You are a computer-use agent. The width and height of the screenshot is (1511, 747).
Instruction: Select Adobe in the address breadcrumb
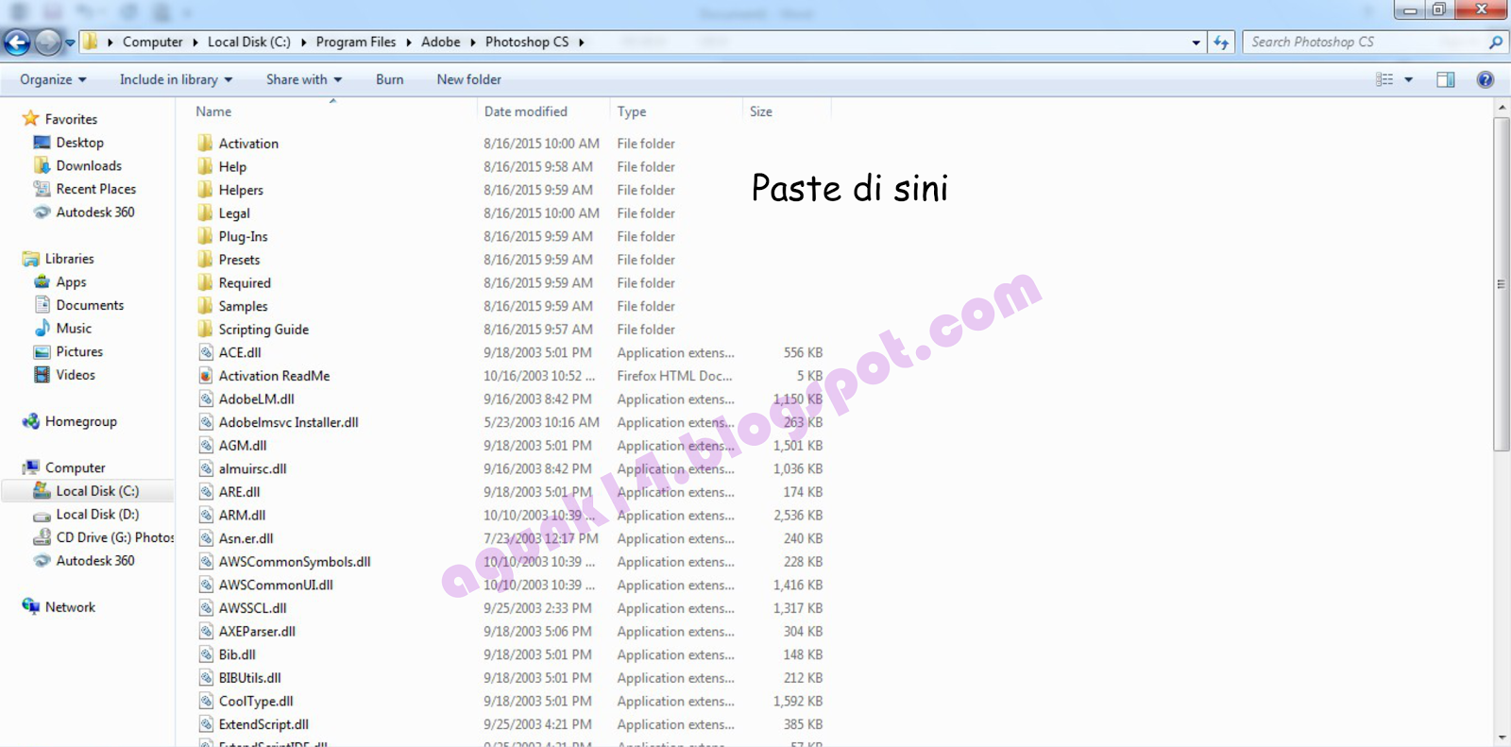tap(441, 42)
